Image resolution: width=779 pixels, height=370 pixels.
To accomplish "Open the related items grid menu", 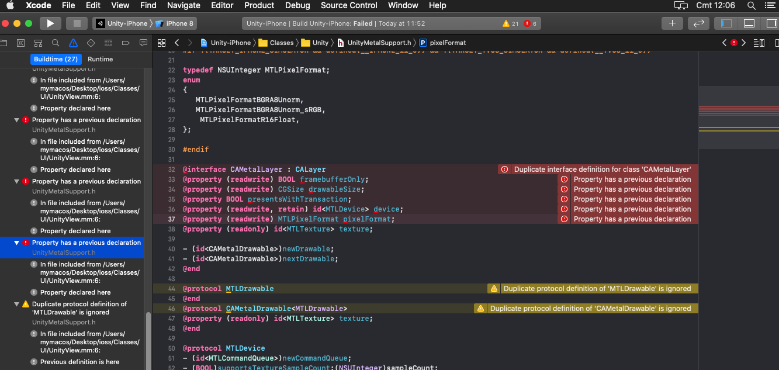I will 162,43.
